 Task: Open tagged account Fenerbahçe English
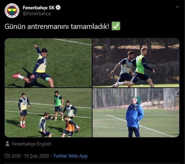(x=32, y=144)
